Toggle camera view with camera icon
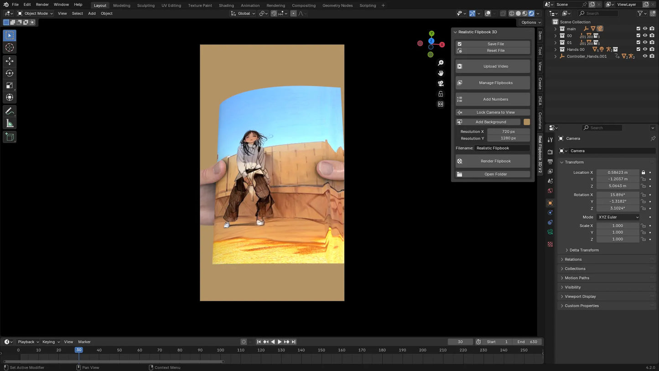659x371 pixels. click(x=441, y=84)
